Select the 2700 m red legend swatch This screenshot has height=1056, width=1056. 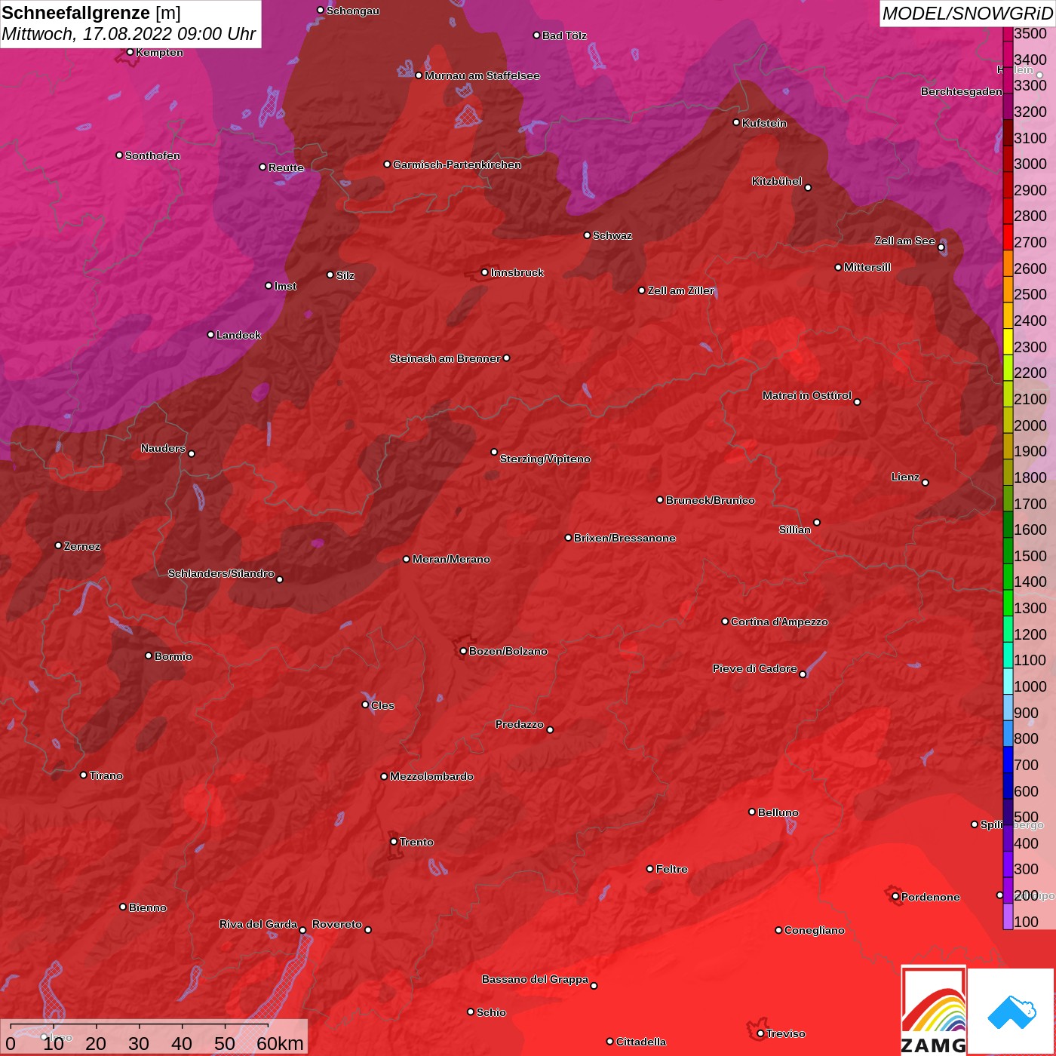pyautogui.click(x=1008, y=237)
